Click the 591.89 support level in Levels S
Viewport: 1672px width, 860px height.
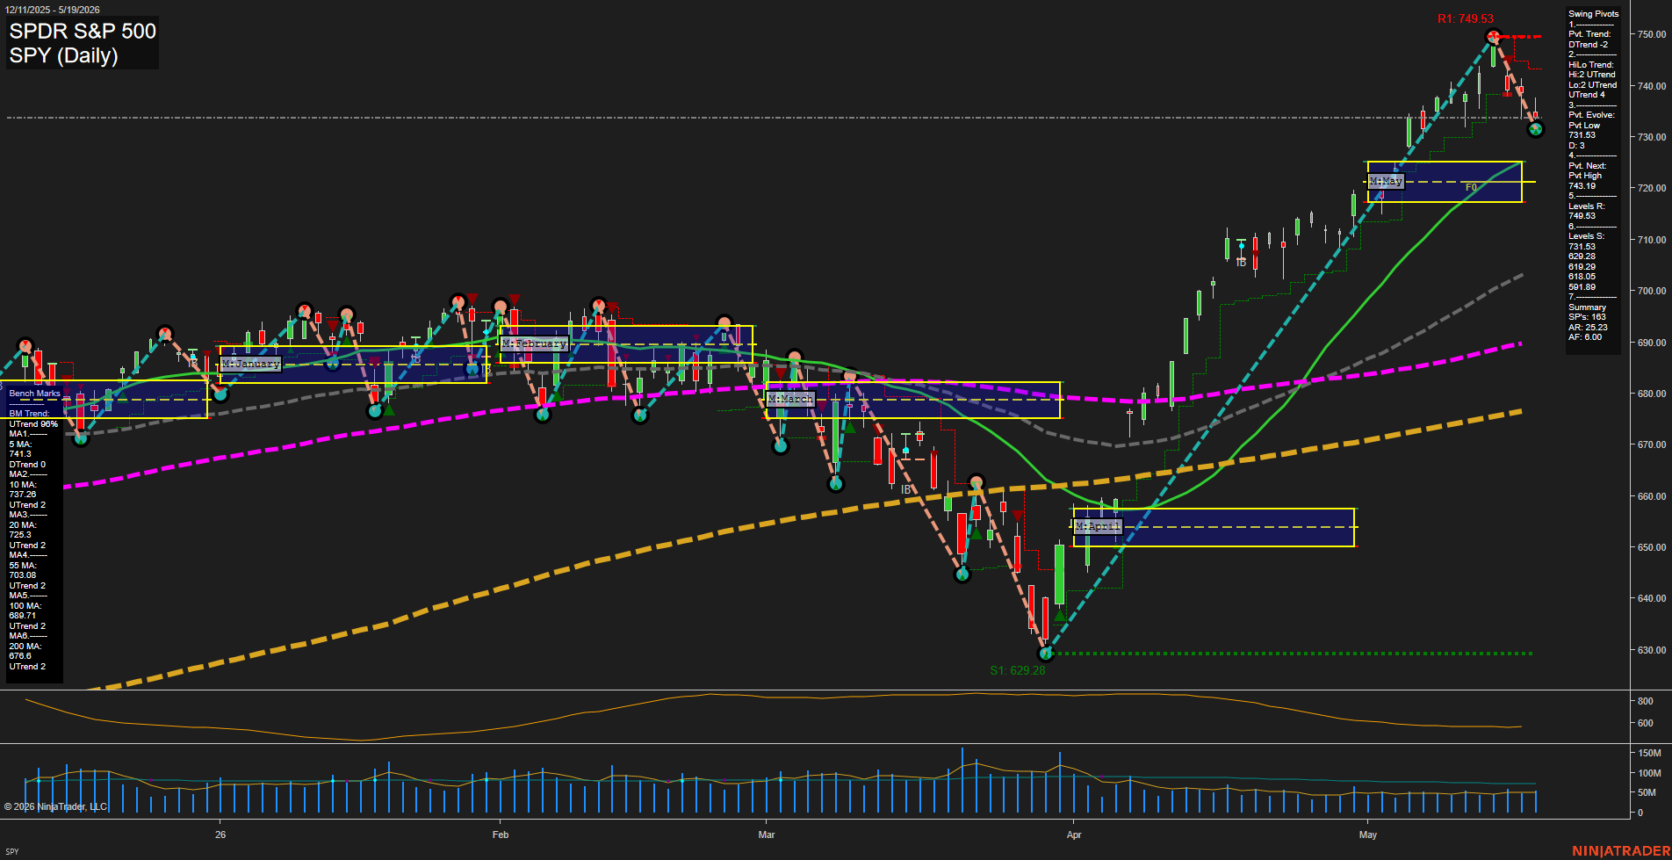pyautogui.click(x=1582, y=287)
